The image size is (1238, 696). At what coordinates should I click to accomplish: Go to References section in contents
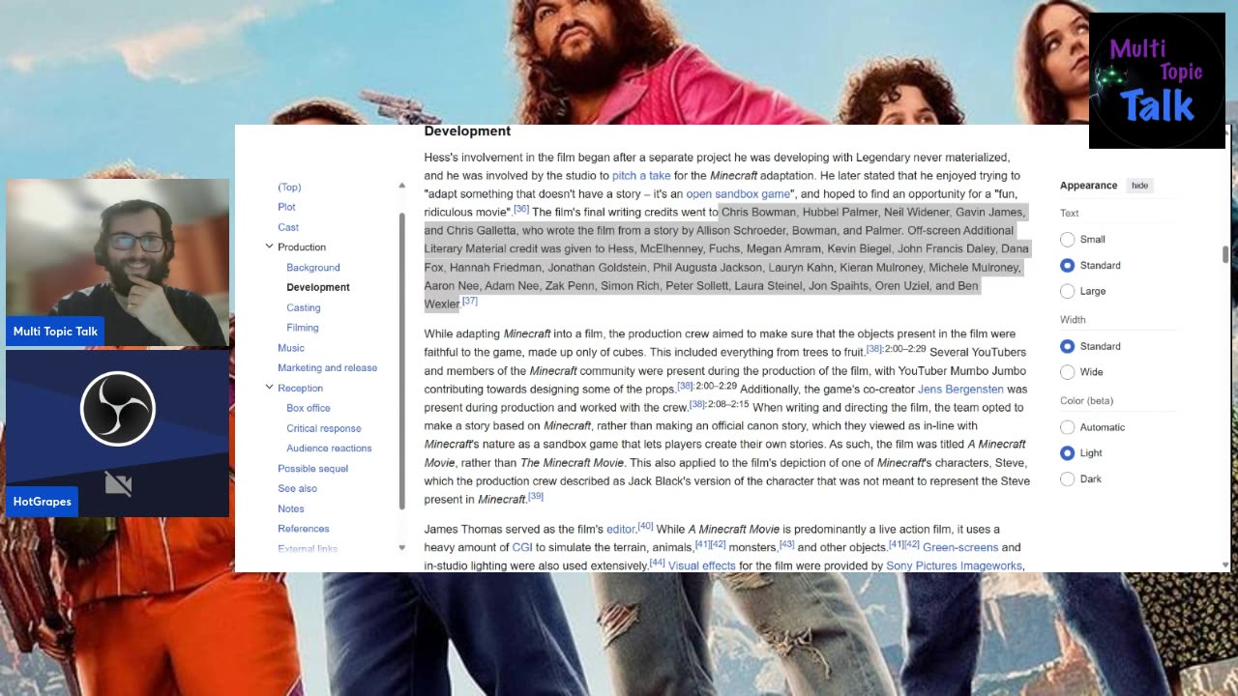pyautogui.click(x=304, y=529)
